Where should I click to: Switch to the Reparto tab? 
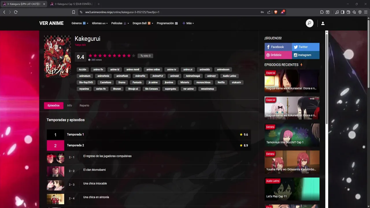coord(84,105)
